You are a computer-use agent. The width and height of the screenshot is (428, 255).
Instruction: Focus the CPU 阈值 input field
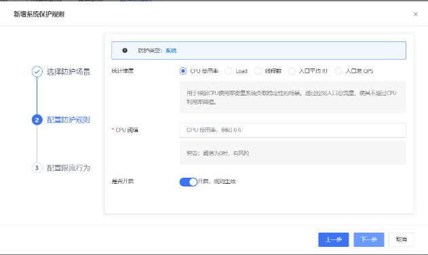click(292, 130)
